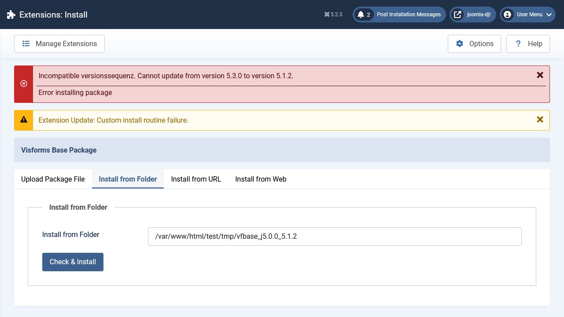
Task: Click the Install from Folder path field
Action: (335, 236)
